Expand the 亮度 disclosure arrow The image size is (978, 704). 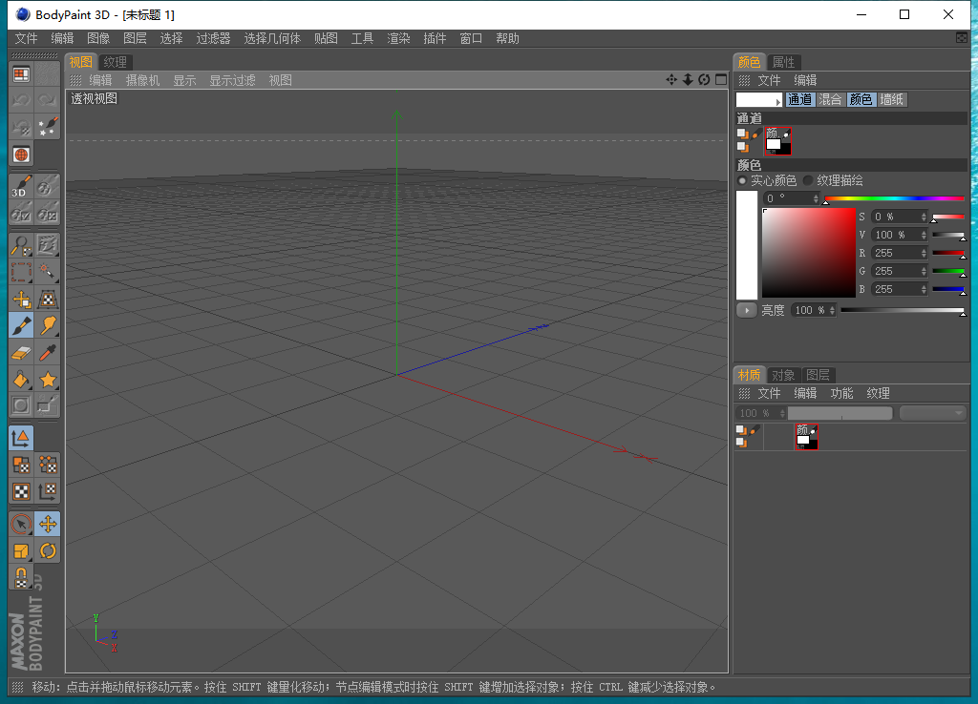click(746, 310)
